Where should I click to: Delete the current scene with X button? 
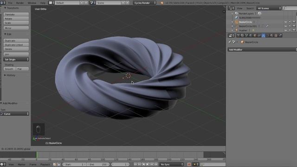click(128, 3)
